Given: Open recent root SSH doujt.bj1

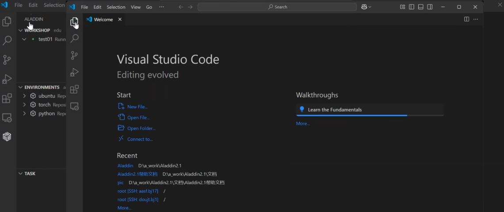Looking at the screenshot, I should [x=138, y=200].
